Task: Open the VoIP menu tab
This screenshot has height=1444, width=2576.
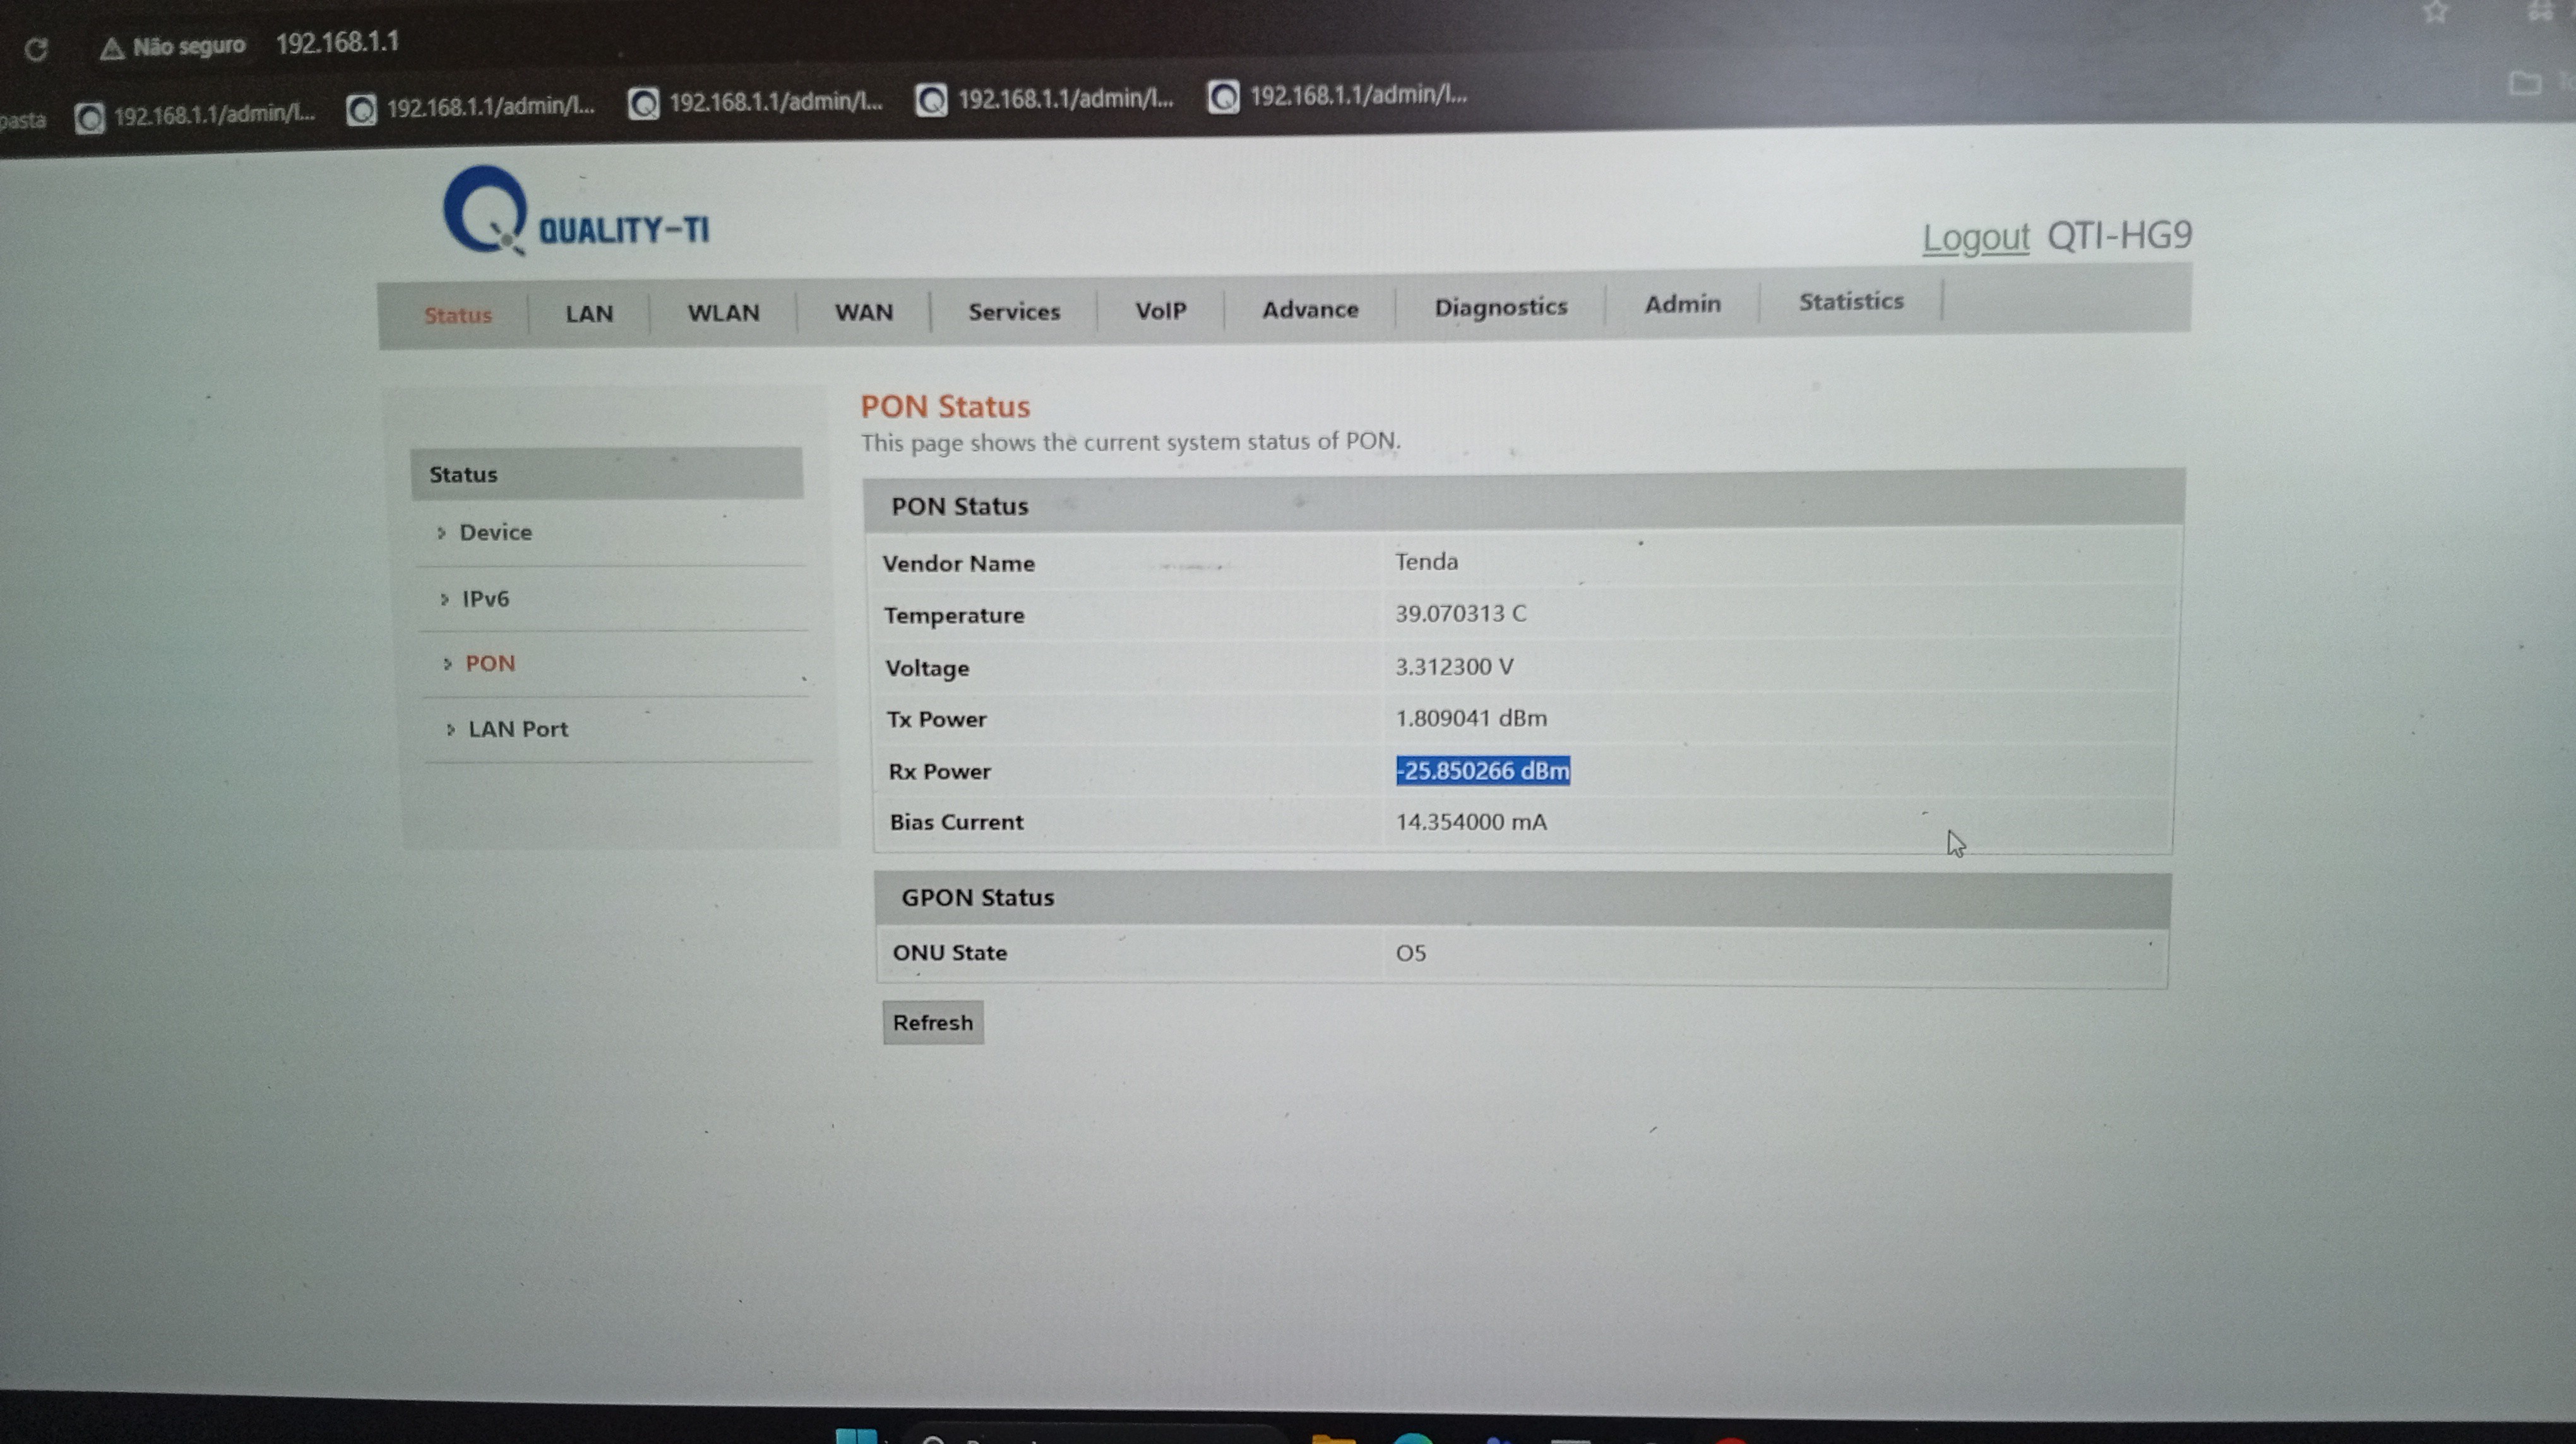Action: (x=1160, y=311)
